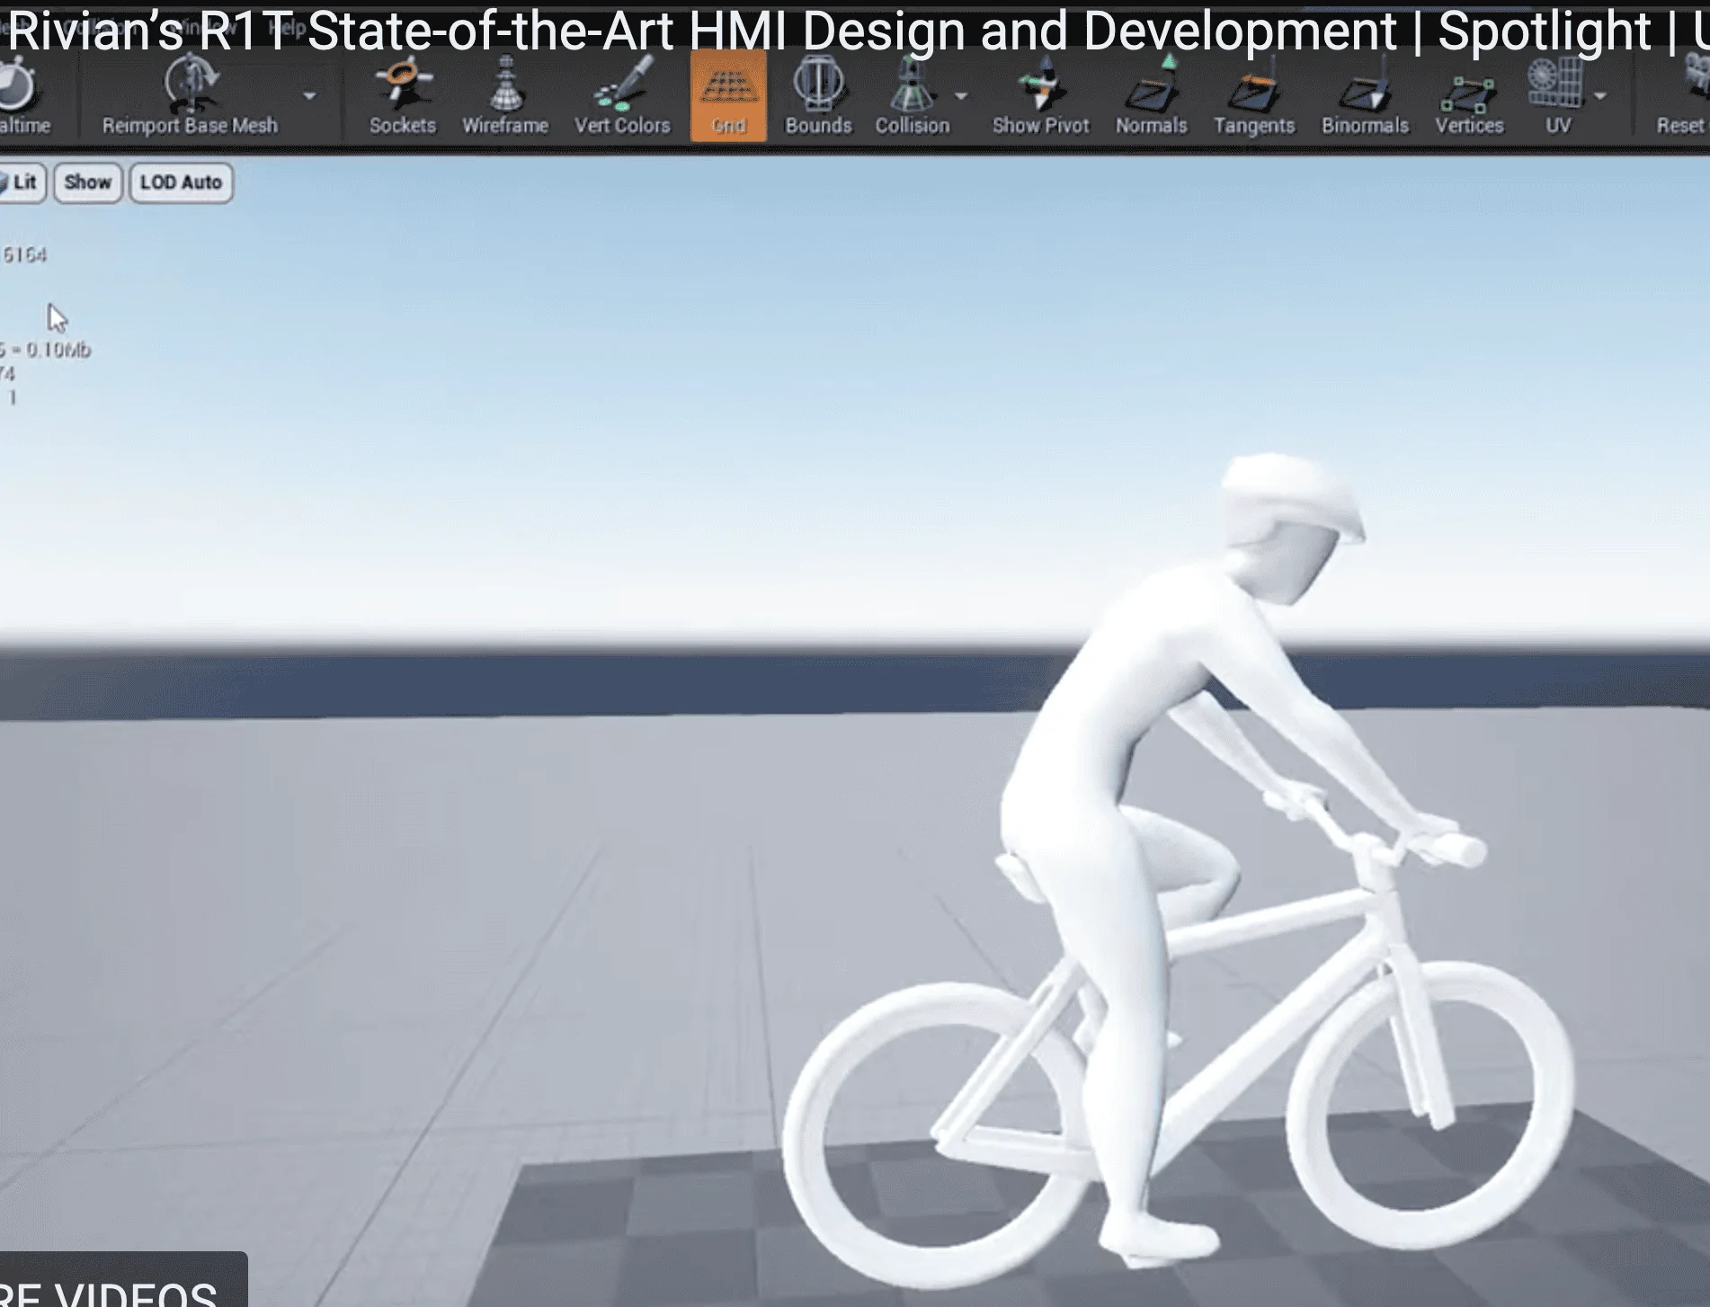Expand the Collision options dropdown arrow
Screen dimensions: 1710x1307
961,96
